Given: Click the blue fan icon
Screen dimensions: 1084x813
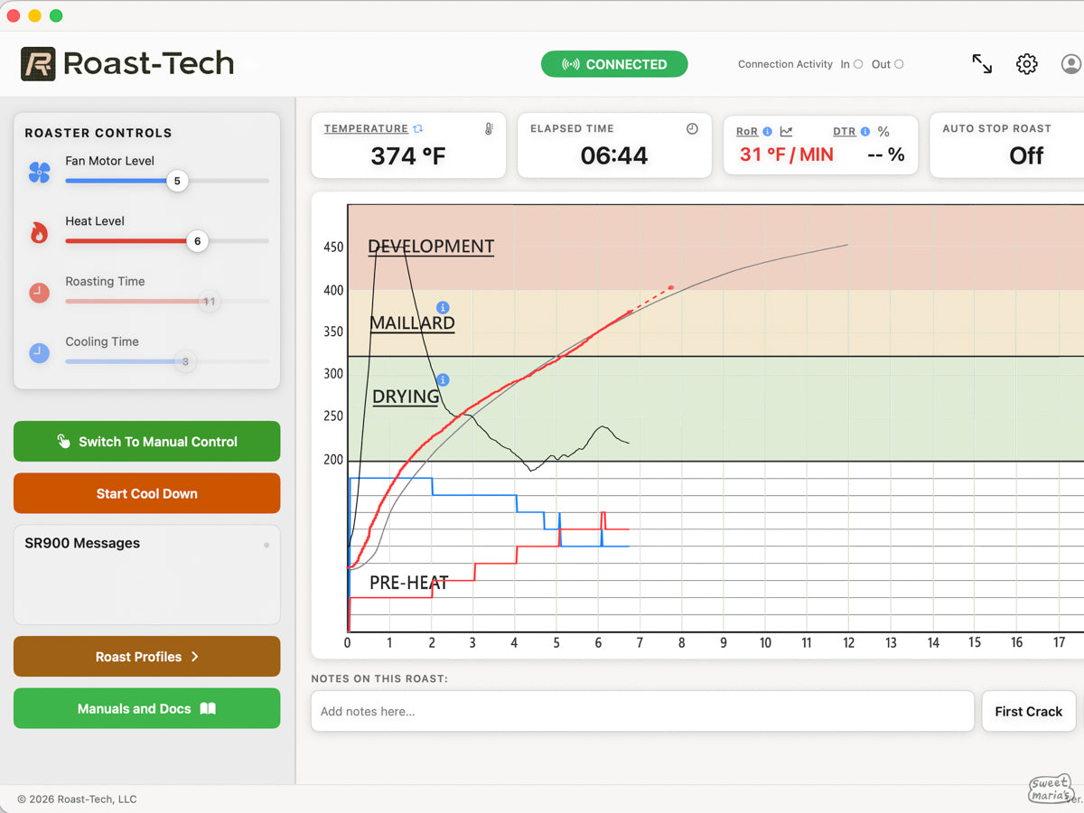Looking at the screenshot, I should click(x=39, y=173).
